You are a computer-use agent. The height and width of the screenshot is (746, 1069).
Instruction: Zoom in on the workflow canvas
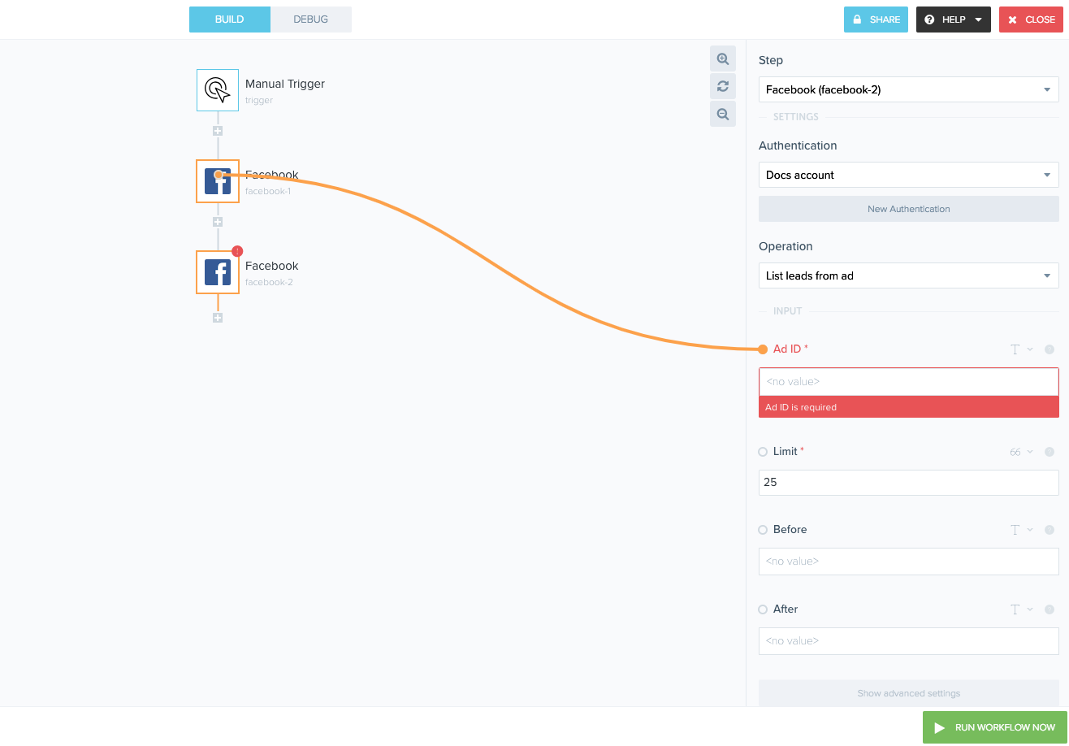click(x=723, y=59)
